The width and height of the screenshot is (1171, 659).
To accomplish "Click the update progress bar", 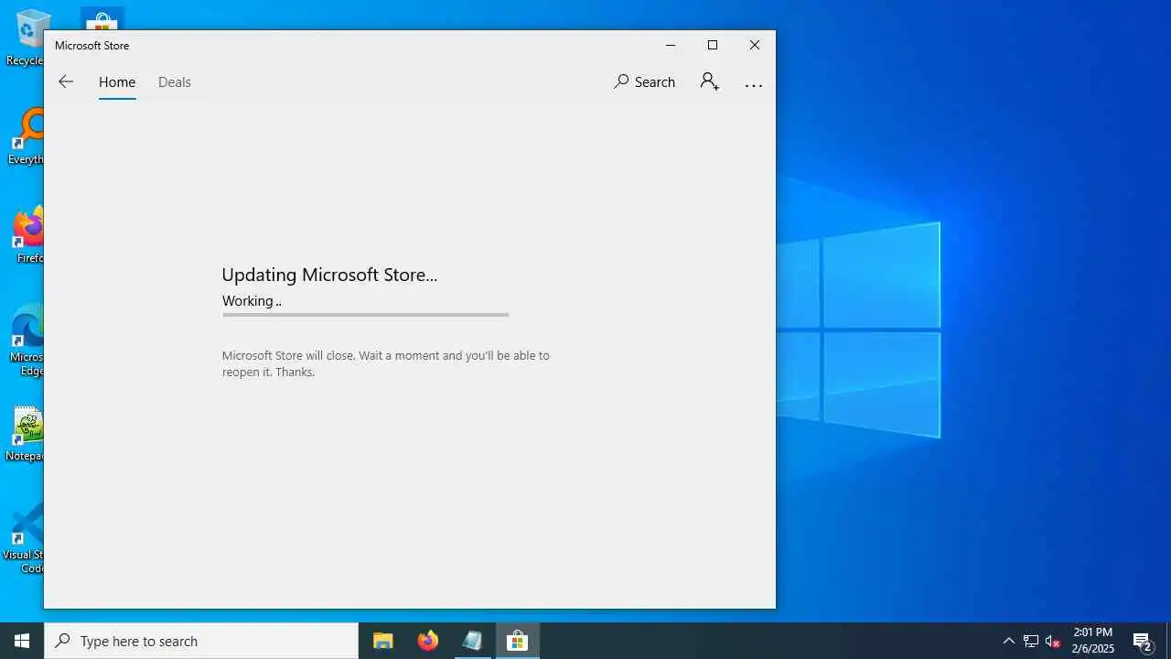I will [365, 315].
